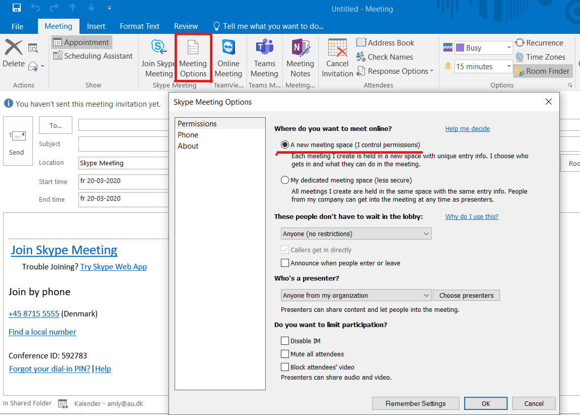The height and width of the screenshot is (415, 580).
Task: Click the Save icon in title bar
Action: click(x=17, y=9)
